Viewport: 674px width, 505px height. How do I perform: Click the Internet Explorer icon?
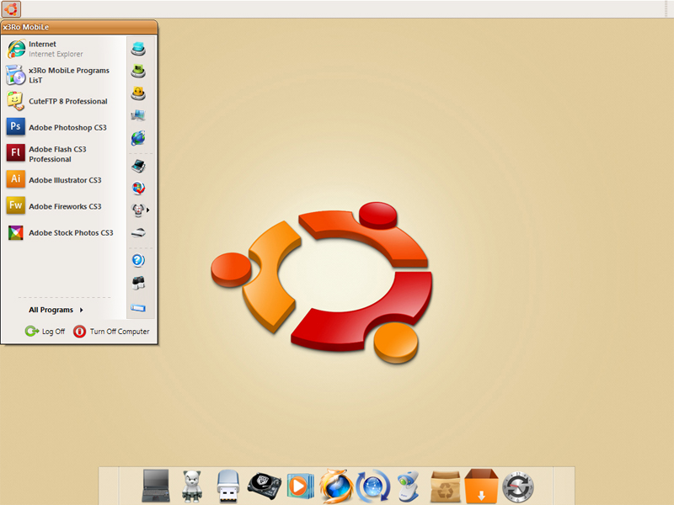(16, 49)
